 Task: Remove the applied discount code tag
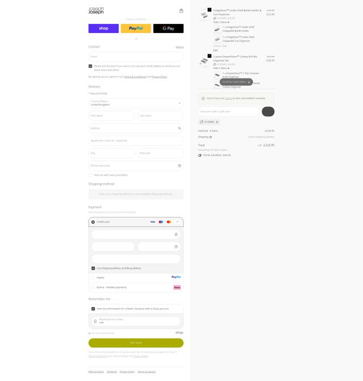pyautogui.click(x=217, y=122)
